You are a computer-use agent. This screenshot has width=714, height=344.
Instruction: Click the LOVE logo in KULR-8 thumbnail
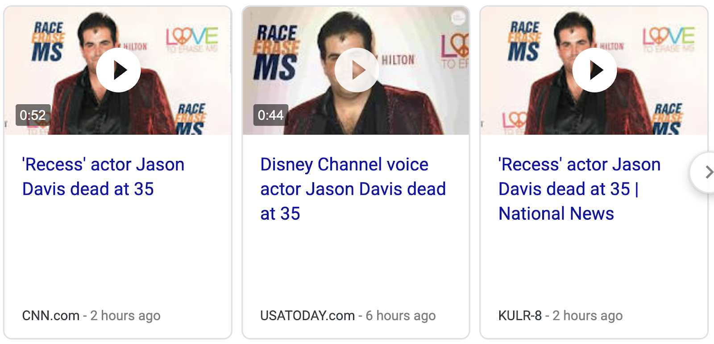point(668,38)
